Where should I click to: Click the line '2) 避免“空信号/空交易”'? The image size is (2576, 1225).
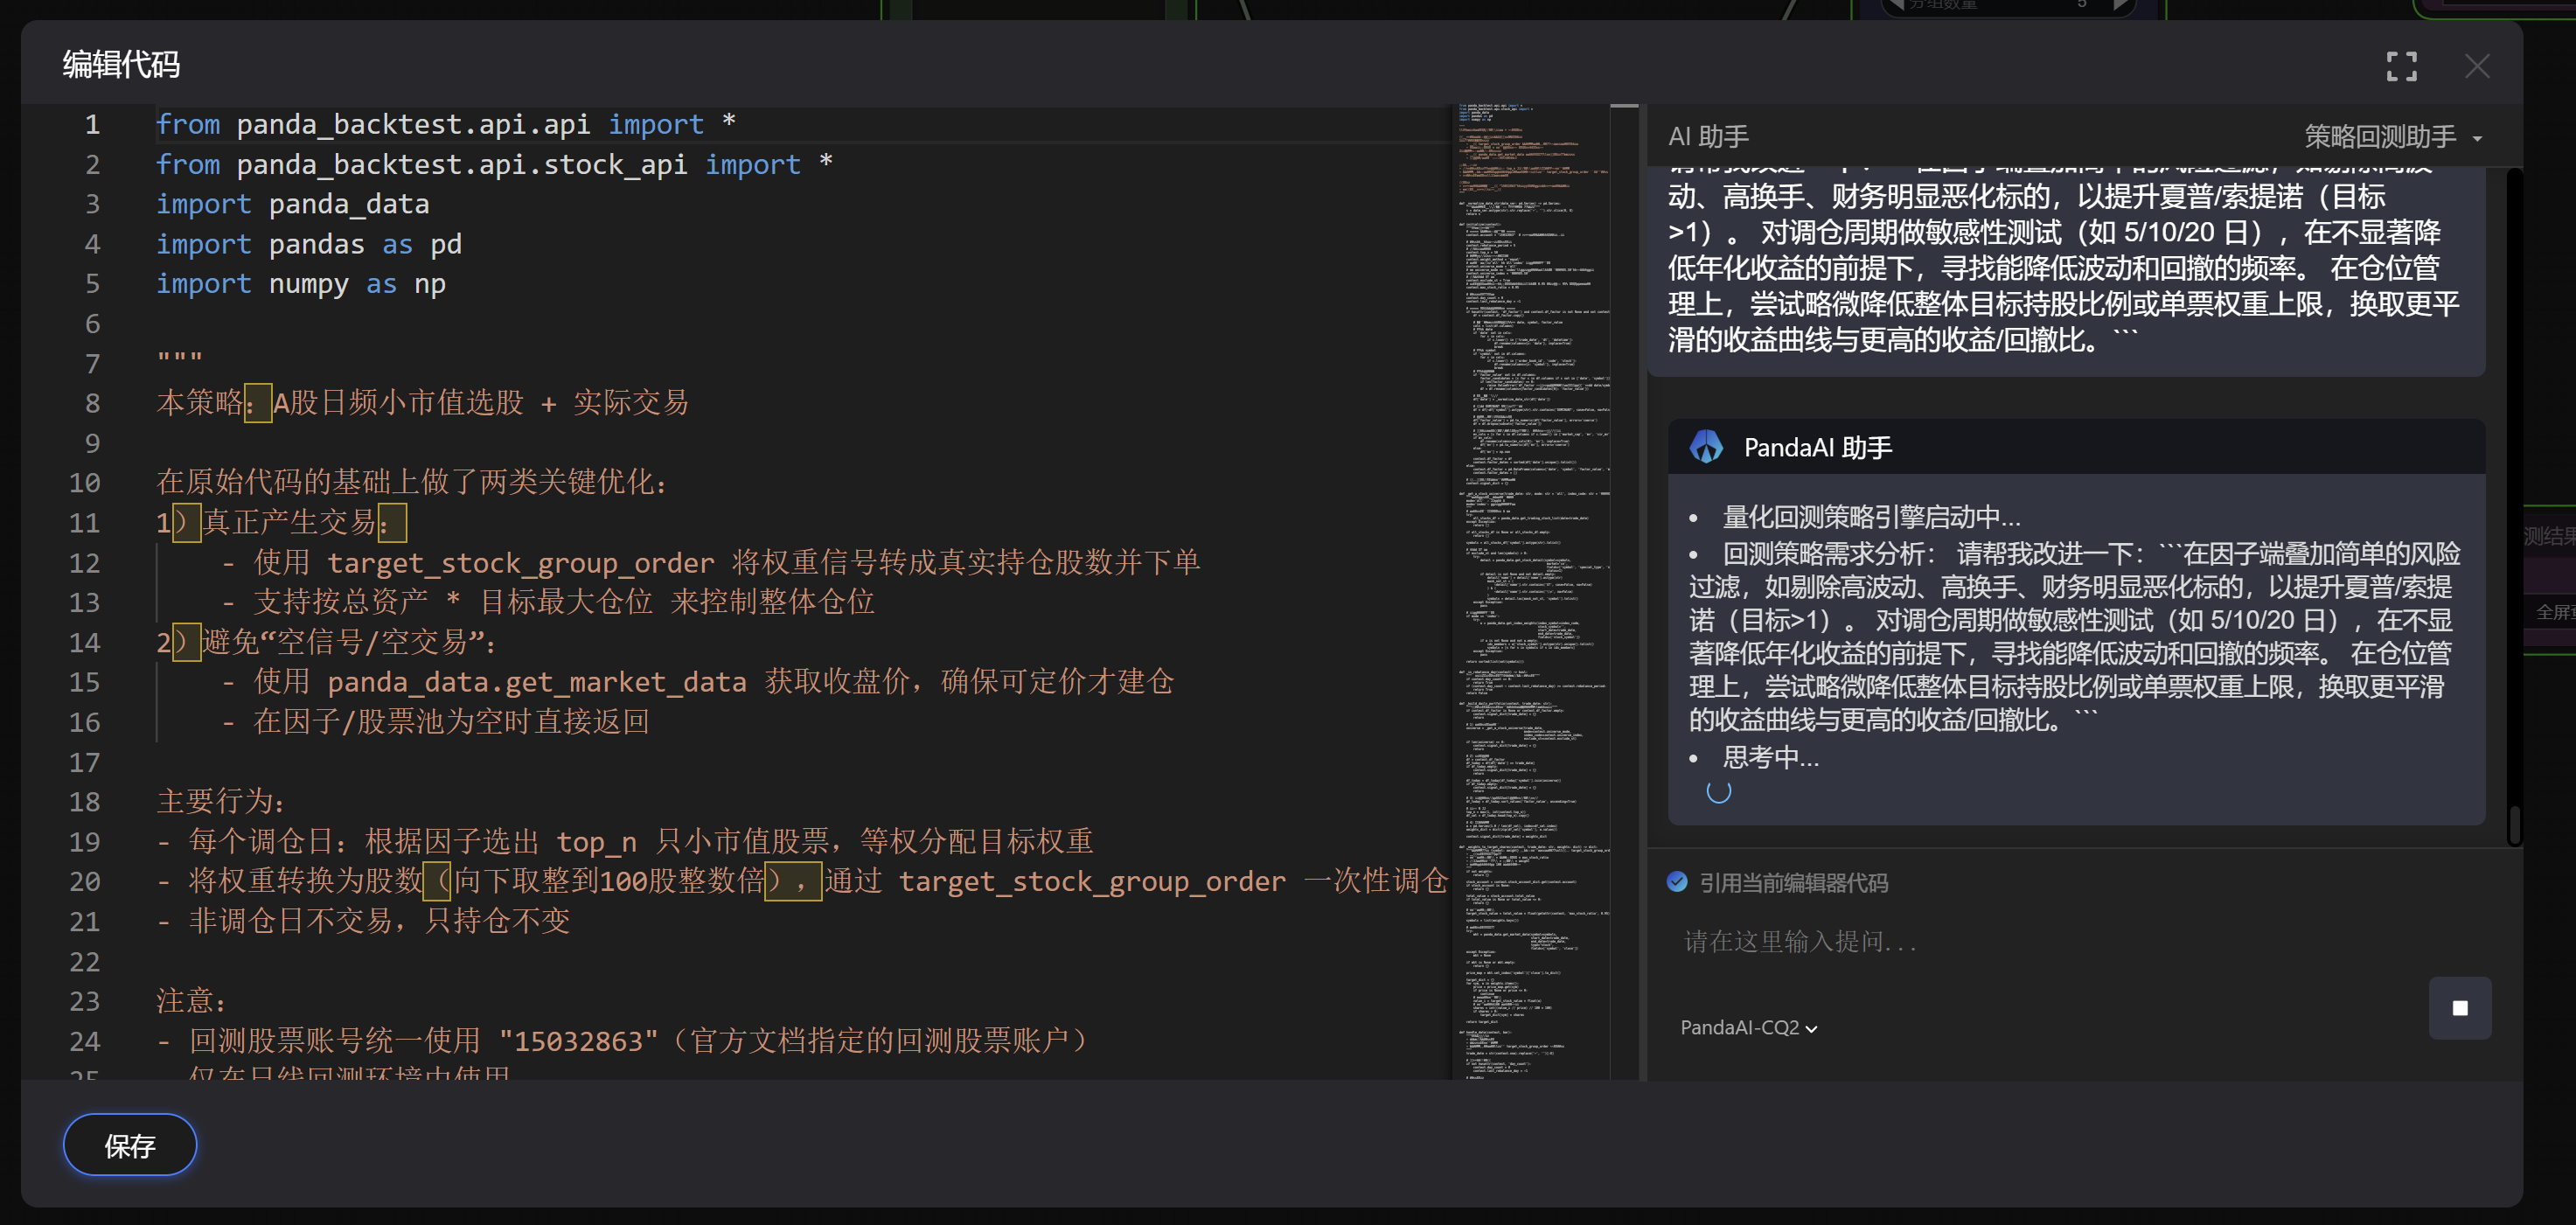pos(326,642)
